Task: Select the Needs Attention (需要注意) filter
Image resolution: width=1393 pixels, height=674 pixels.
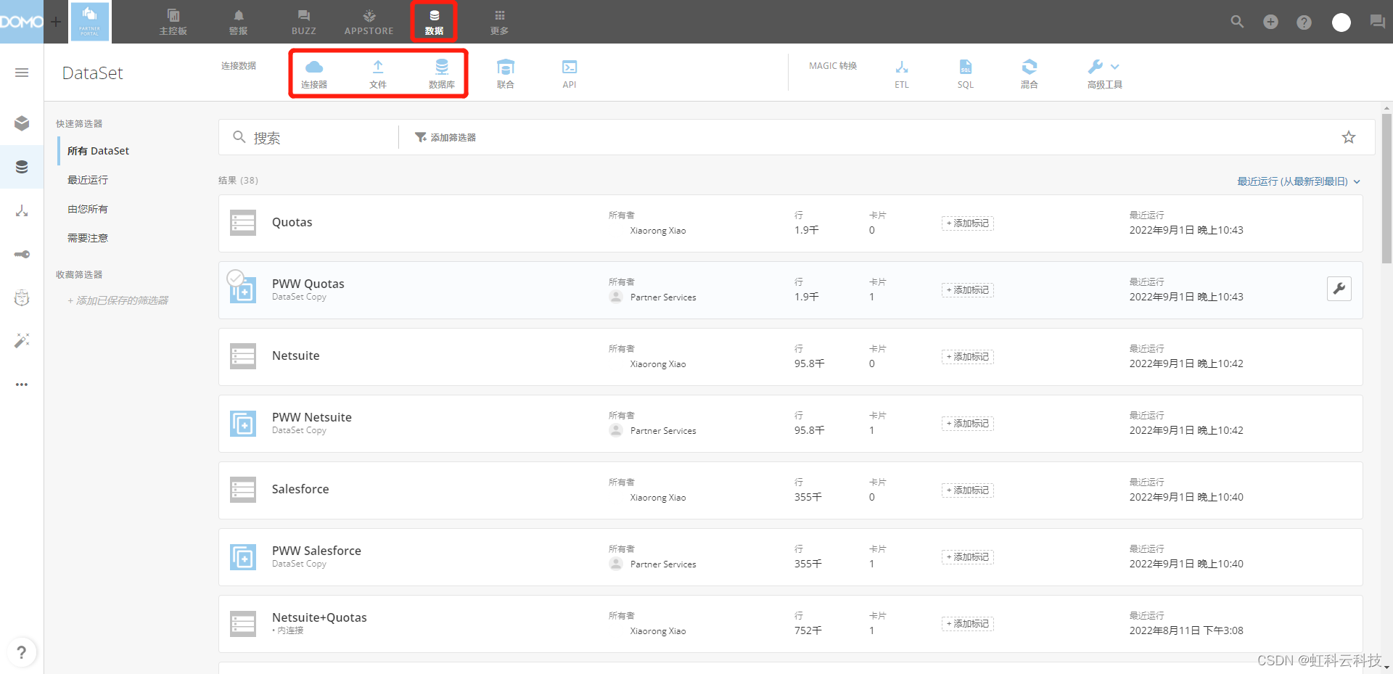Action: (88, 238)
